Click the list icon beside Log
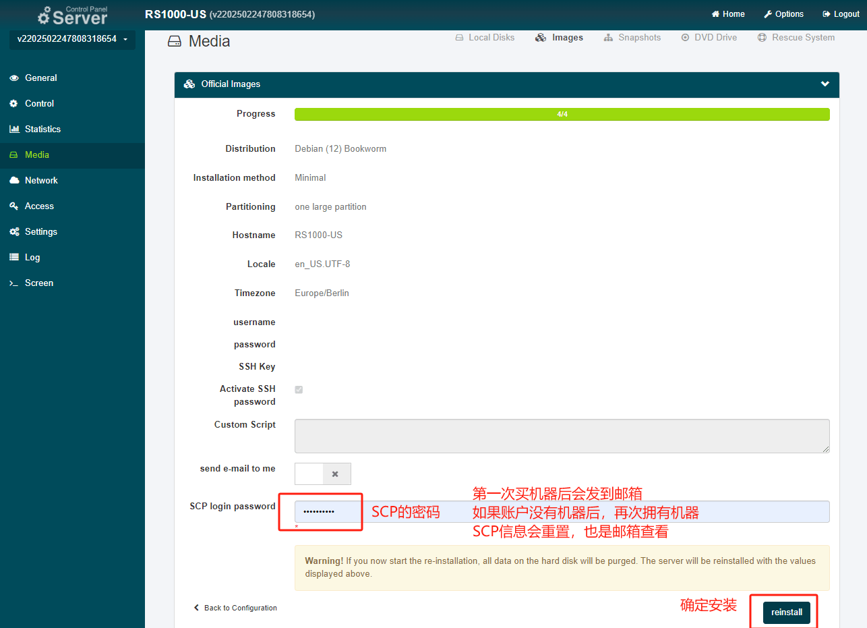 pyautogui.click(x=14, y=258)
